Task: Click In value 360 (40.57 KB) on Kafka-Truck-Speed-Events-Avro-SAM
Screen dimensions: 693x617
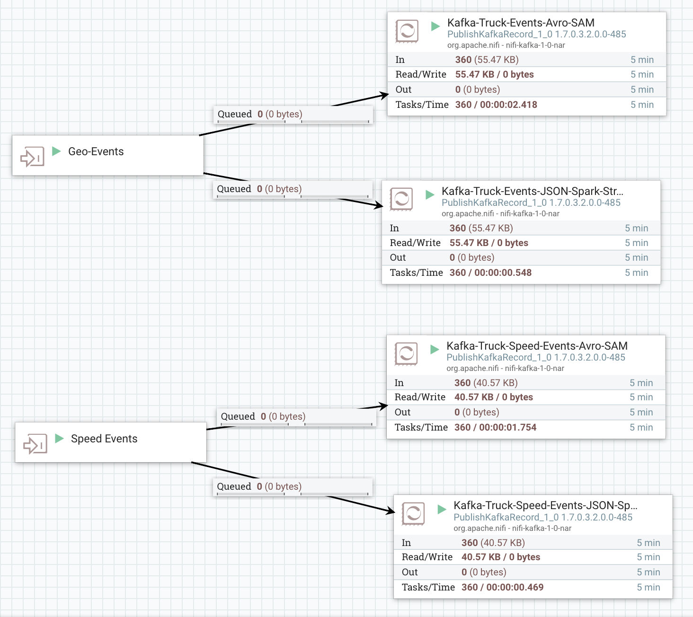Action: click(x=486, y=383)
